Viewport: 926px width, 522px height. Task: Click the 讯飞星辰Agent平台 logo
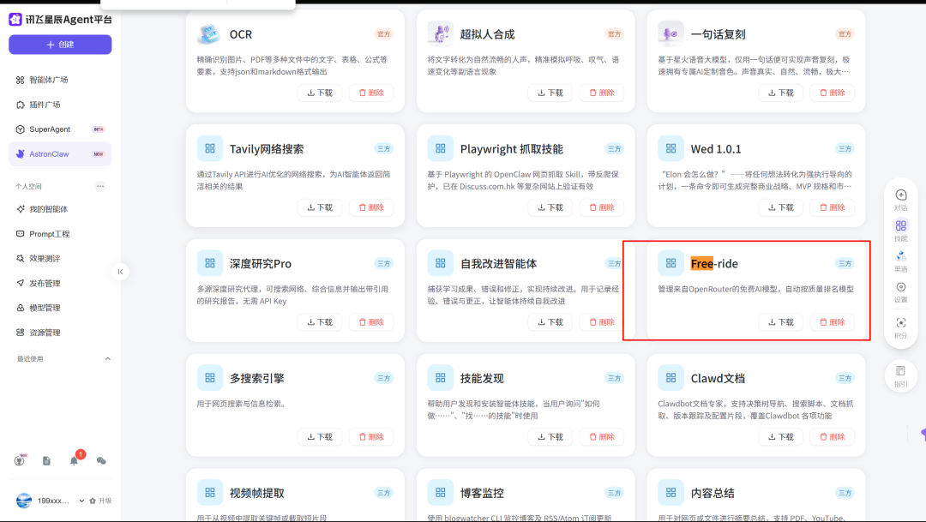[x=60, y=20]
